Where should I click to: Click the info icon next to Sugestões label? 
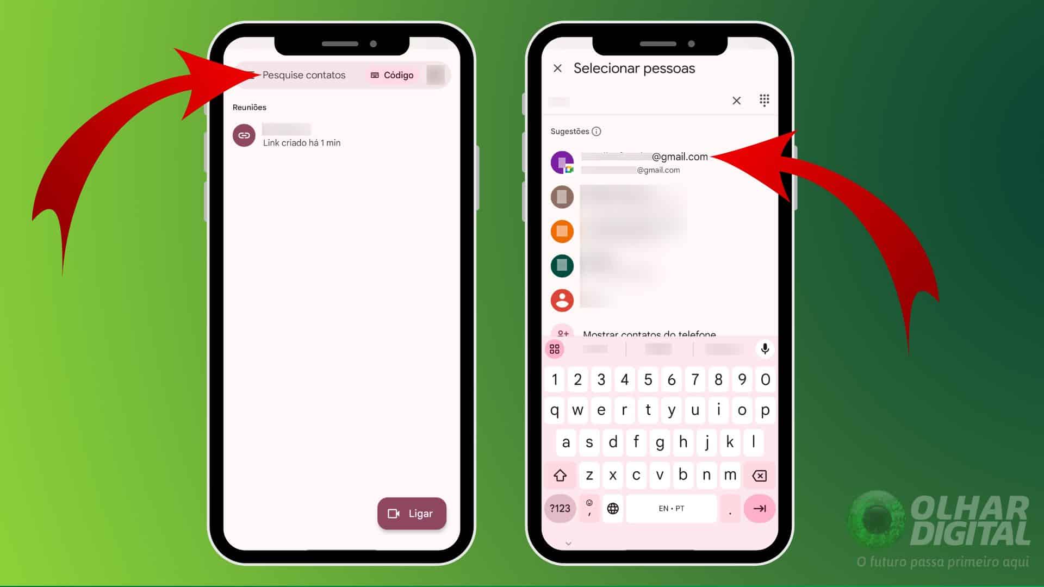tap(596, 131)
